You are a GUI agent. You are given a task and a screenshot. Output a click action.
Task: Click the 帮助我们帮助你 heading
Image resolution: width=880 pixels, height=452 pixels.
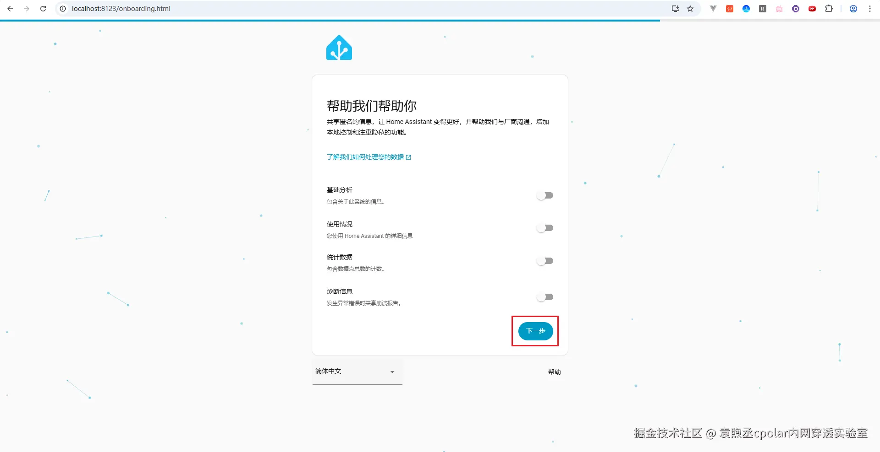point(372,106)
